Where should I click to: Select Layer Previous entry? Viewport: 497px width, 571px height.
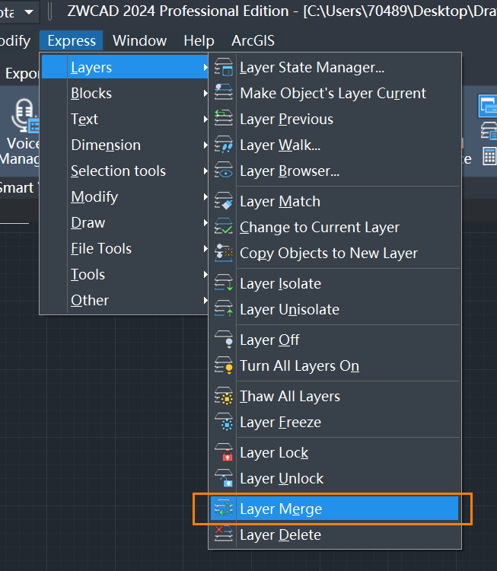point(335,119)
